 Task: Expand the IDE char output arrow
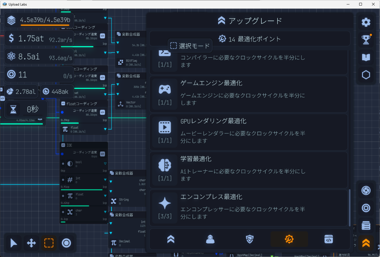(105, 212)
